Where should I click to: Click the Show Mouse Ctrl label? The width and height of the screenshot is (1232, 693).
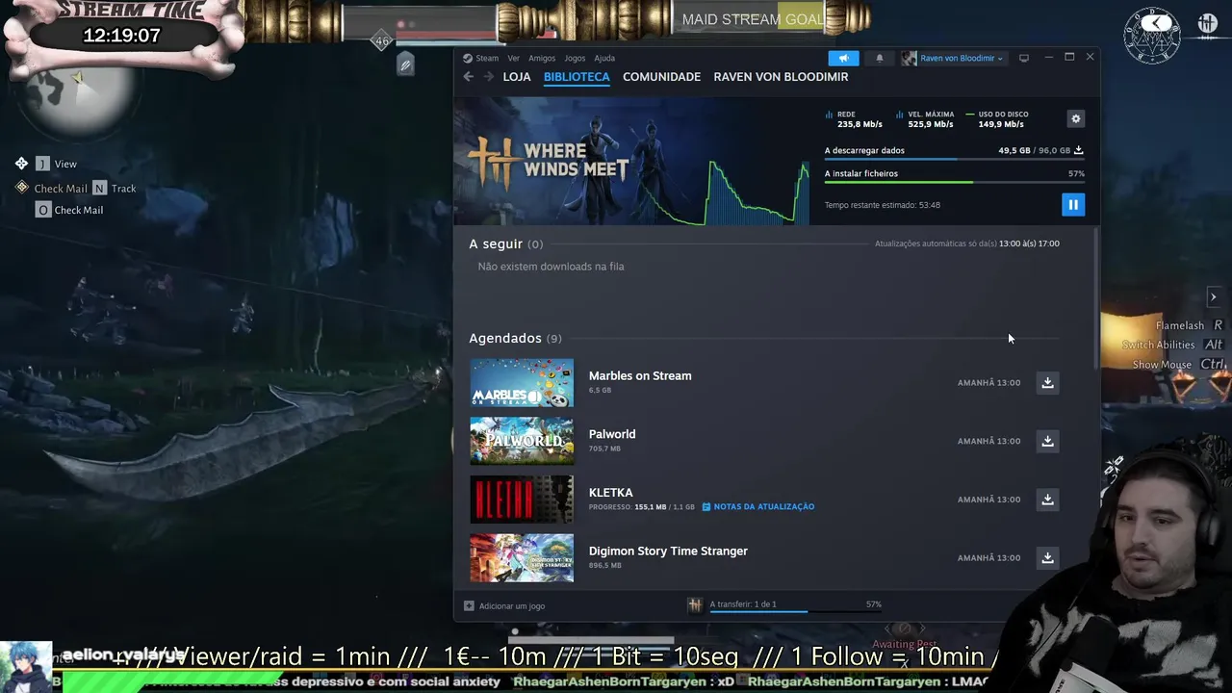(x=1179, y=365)
